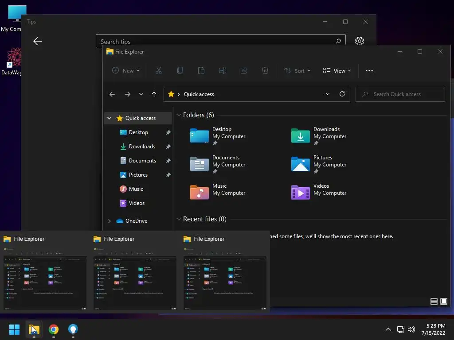The height and width of the screenshot is (340, 454).
Task: Select OneDrive in the navigation pane
Action: click(x=136, y=220)
